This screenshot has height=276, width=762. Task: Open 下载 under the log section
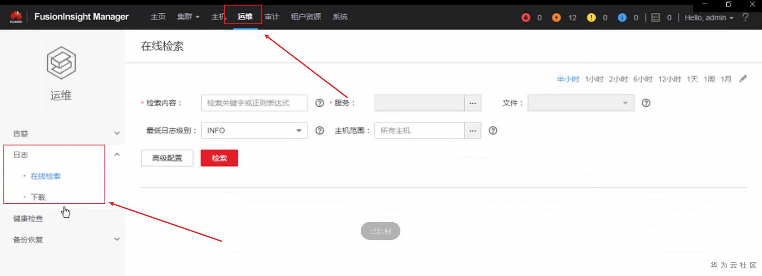(x=38, y=197)
